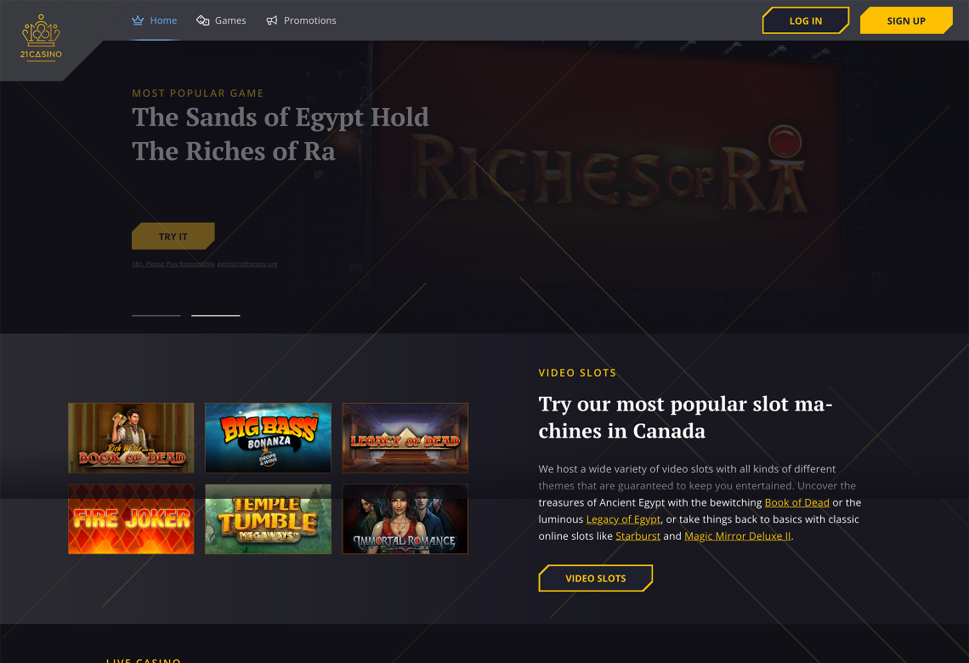The height and width of the screenshot is (663, 969).
Task: Click the outlined VIDEO SLOTS button
Action: 596,578
